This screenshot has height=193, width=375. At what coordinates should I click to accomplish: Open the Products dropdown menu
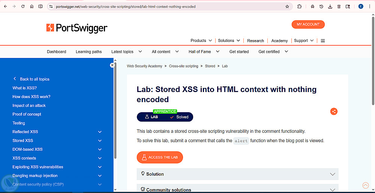[x=201, y=40]
